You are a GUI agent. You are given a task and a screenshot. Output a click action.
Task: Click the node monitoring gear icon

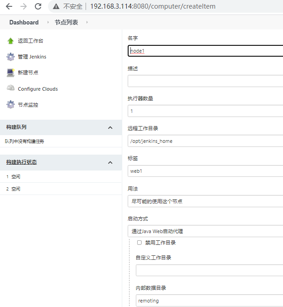click(x=10, y=105)
